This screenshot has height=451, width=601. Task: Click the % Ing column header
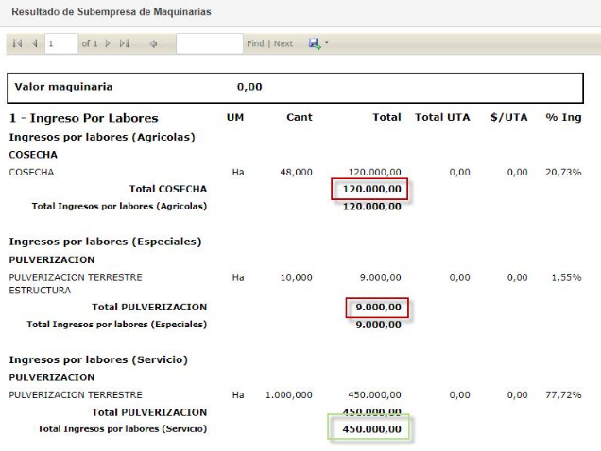coord(563,118)
